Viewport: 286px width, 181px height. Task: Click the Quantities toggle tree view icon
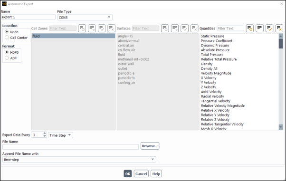(x=250, y=29)
